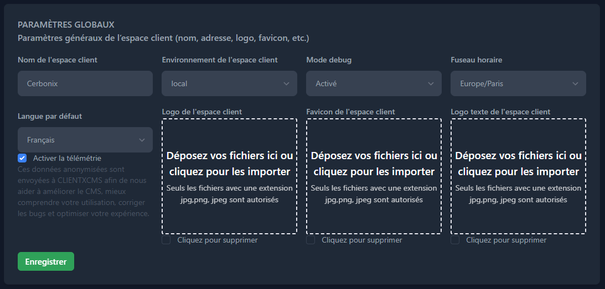Tick the delete checkbox under Logo drop zone
The width and height of the screenshot is (605, 289).
click(x=167, y=240)
